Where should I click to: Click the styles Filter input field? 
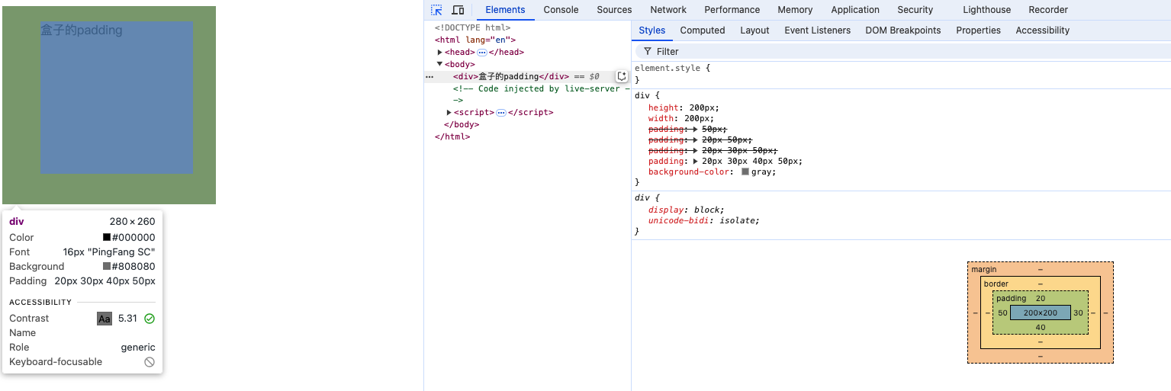pyautogui.click(x=904, y=51)
